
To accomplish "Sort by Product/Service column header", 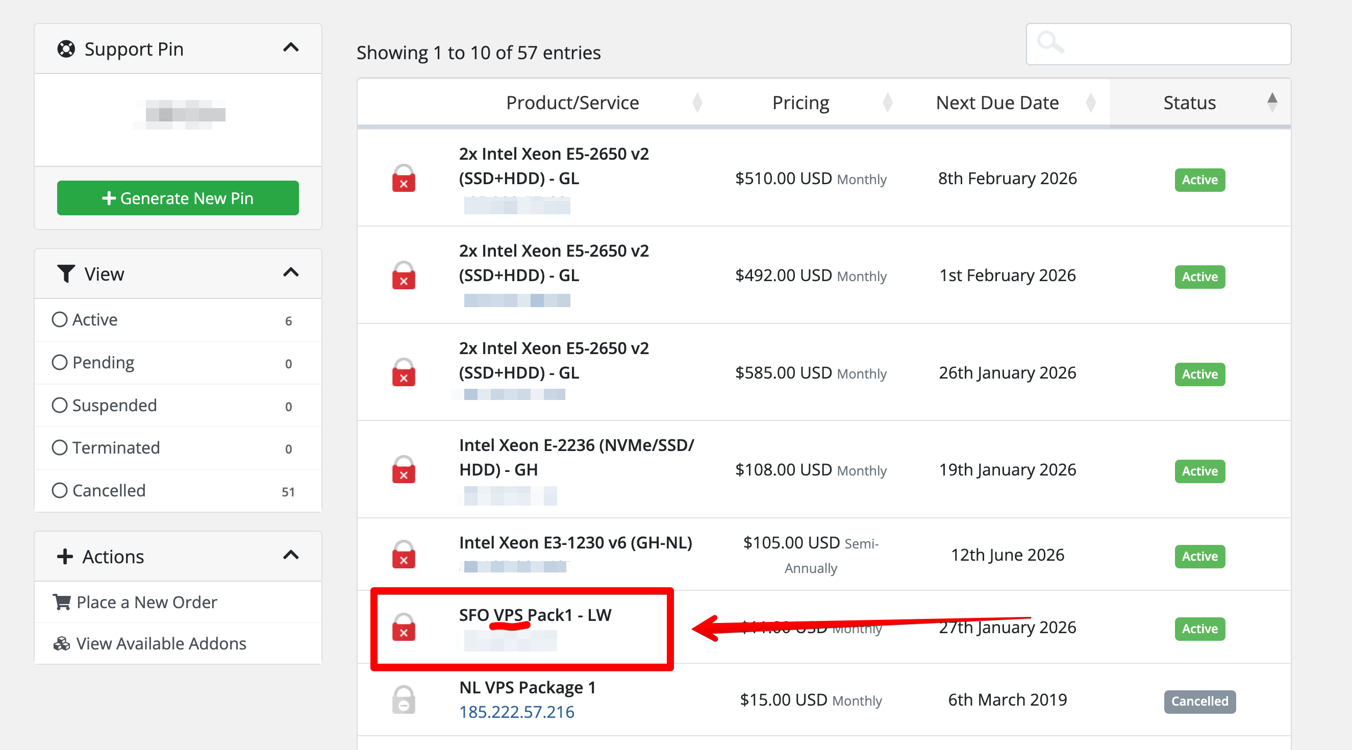I will pyautogui.click(x=572, y=103).
